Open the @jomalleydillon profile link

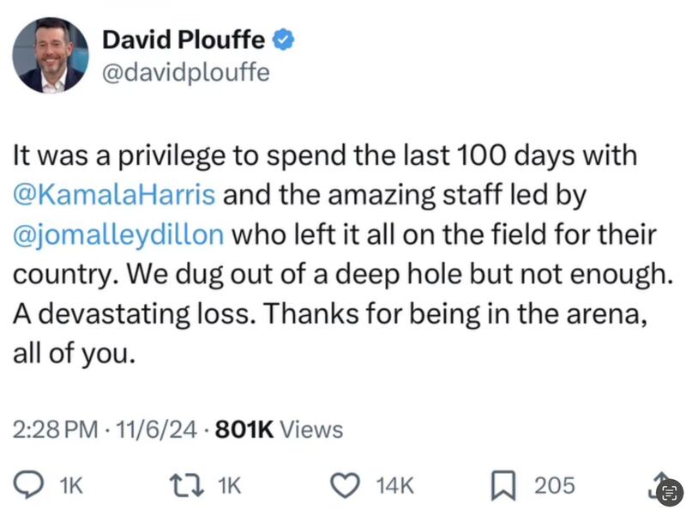click(x=118, y=234)
